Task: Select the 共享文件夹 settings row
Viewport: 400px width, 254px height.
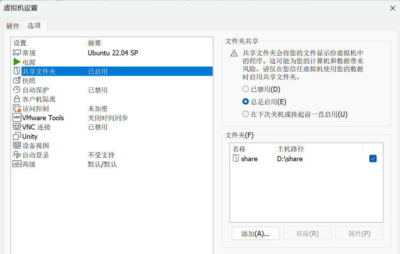Action: 112,71
